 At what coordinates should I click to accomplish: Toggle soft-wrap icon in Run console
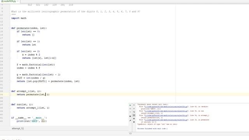(x=134, y=112)
